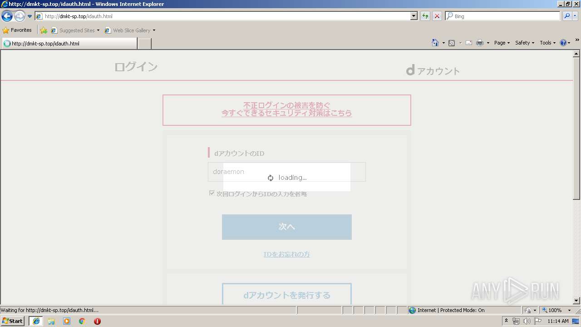Screen dimensions: 581x327
Task: Open a new blank tab
Action: [x=144, y=44]
